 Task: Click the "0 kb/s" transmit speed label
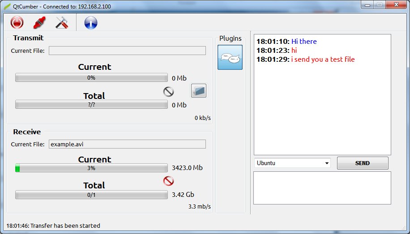click(x=203, y=118)
